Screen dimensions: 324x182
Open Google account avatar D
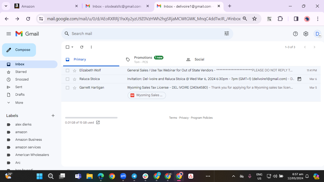coord(317,34)
